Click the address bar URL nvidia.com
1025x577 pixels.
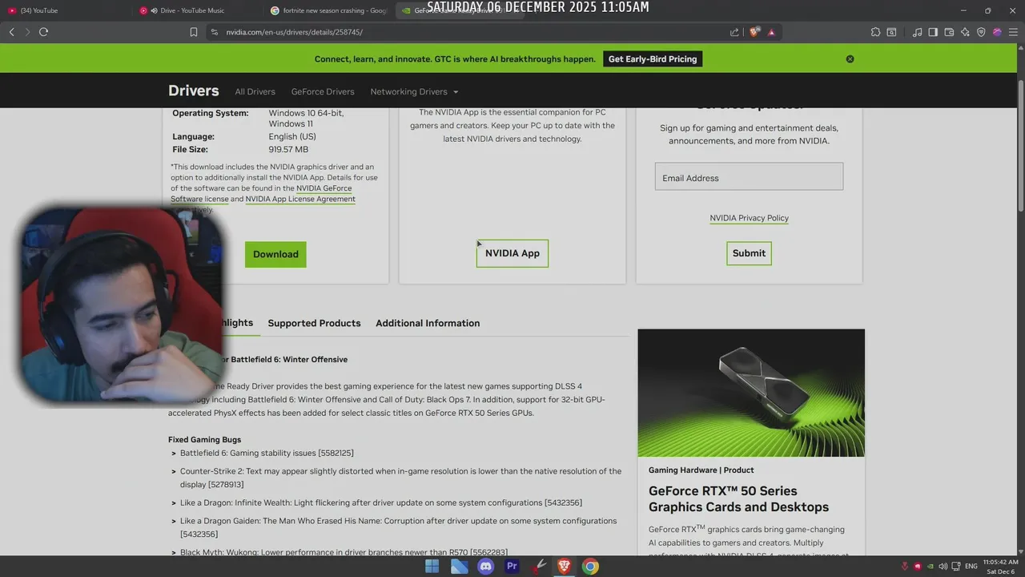294,32
